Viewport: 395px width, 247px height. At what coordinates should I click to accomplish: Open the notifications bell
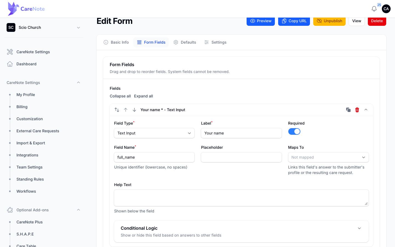pyautogui.click(x=374, y=9)
